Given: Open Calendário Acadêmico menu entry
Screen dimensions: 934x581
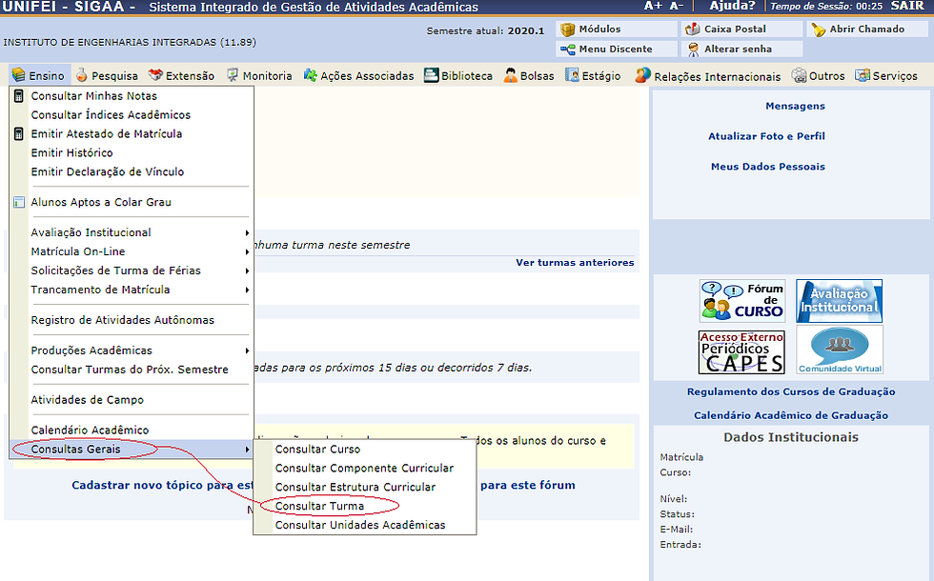Looking at the screenshot, I should tap(90, 431).
